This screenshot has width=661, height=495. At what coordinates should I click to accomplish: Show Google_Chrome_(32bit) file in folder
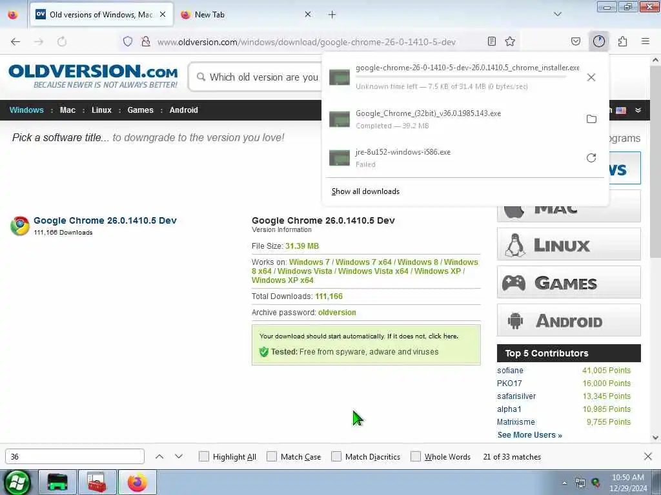coord(591,119)
